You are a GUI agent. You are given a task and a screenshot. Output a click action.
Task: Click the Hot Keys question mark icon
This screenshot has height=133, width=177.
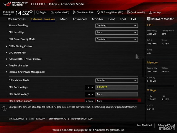point(150,12)
